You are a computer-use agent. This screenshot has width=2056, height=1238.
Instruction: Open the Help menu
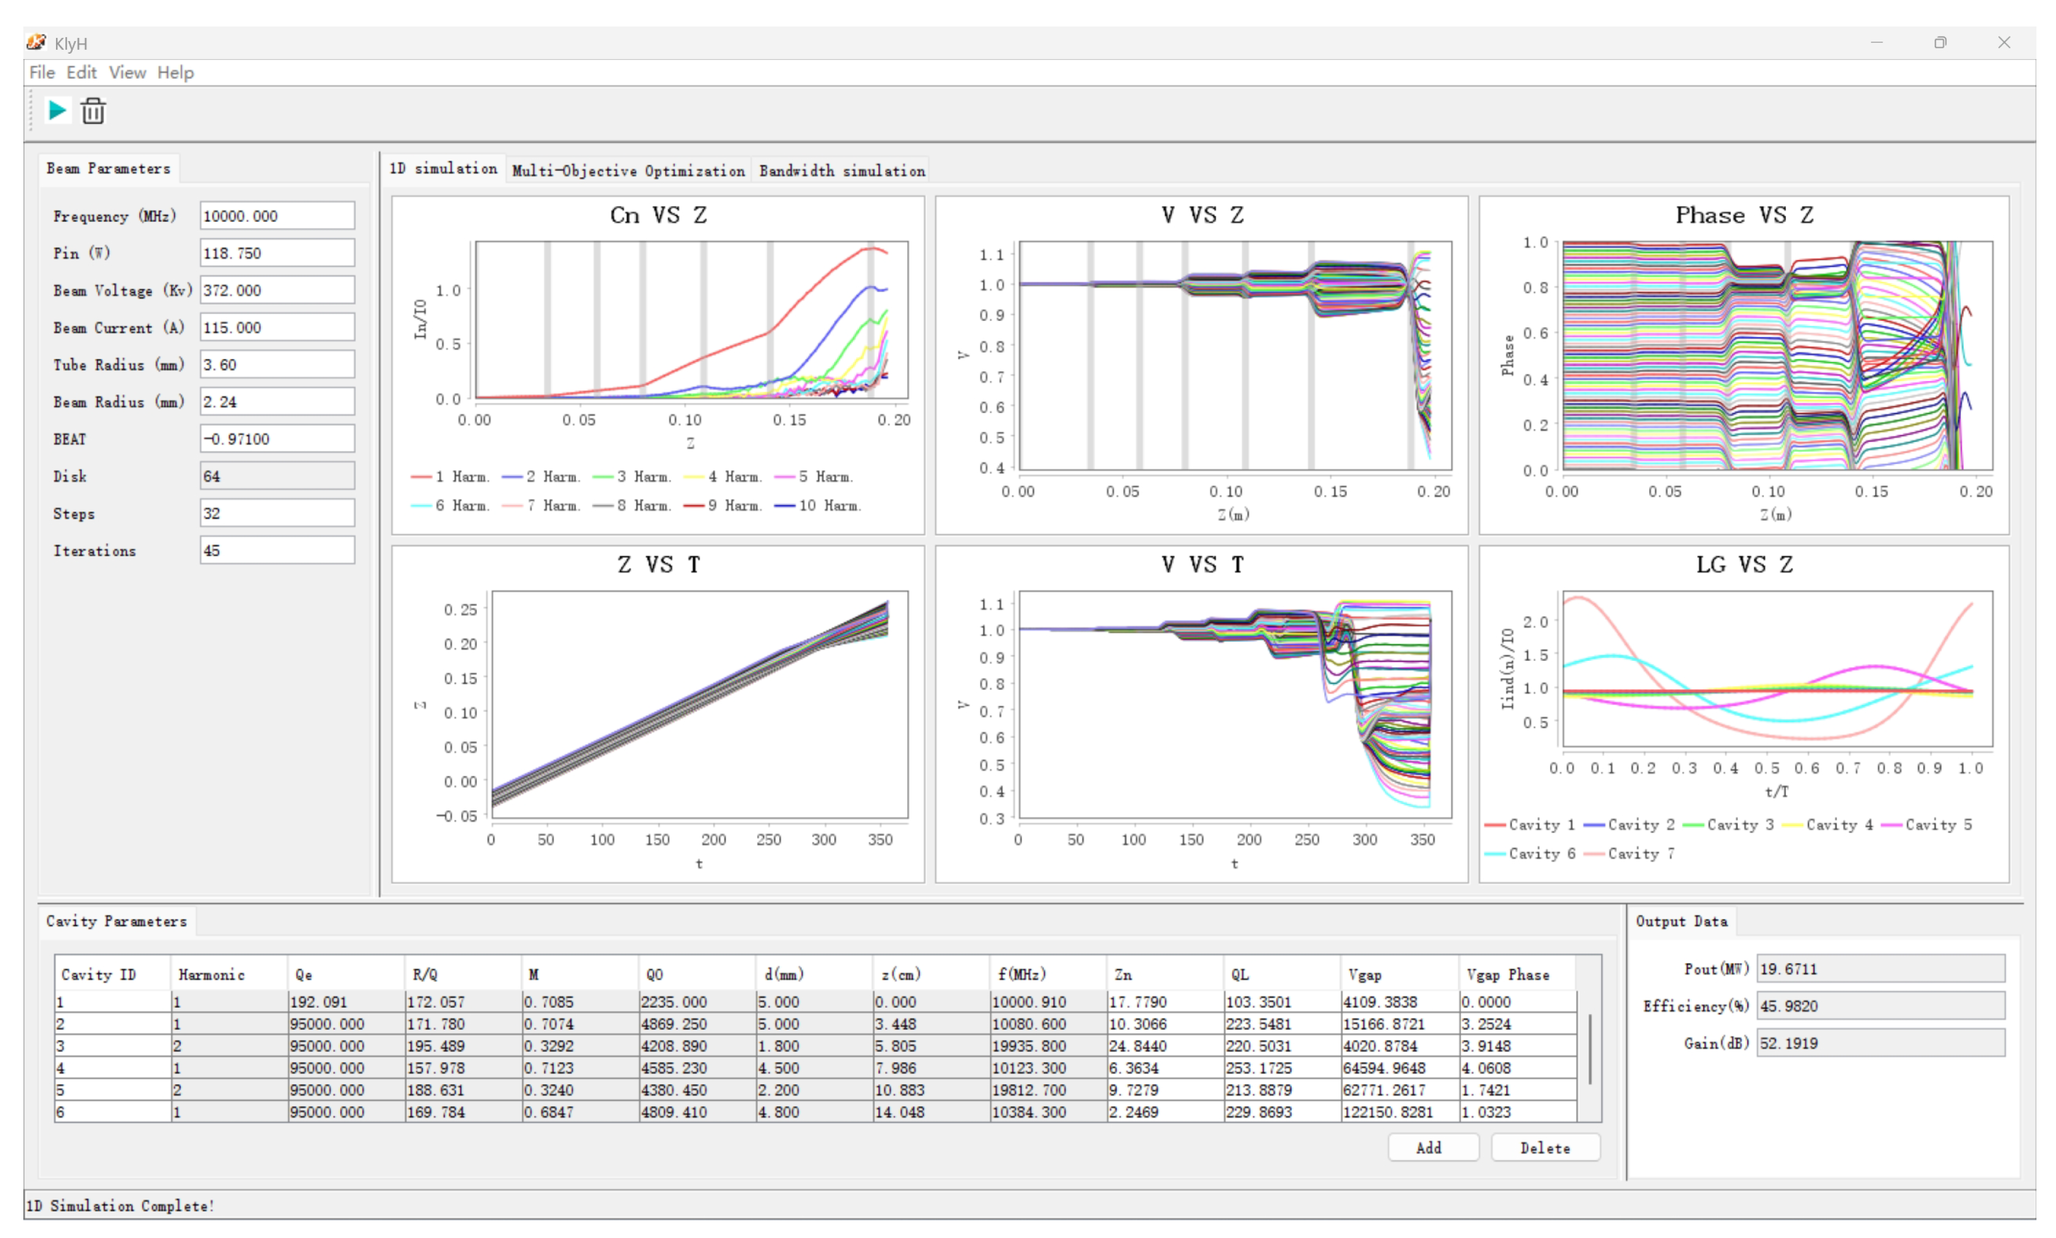175,73
